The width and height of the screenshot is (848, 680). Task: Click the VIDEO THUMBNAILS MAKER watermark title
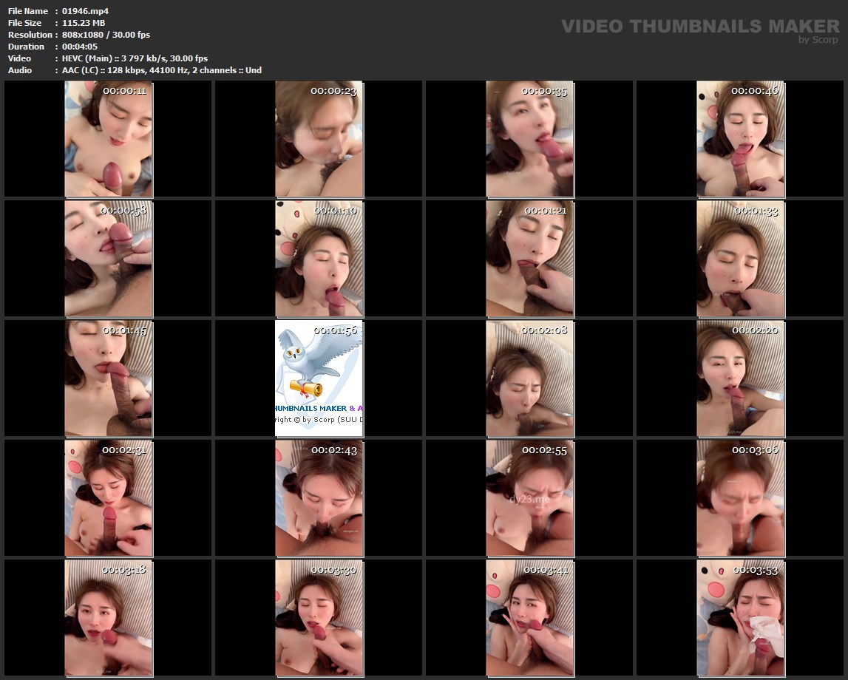(699, 26)
